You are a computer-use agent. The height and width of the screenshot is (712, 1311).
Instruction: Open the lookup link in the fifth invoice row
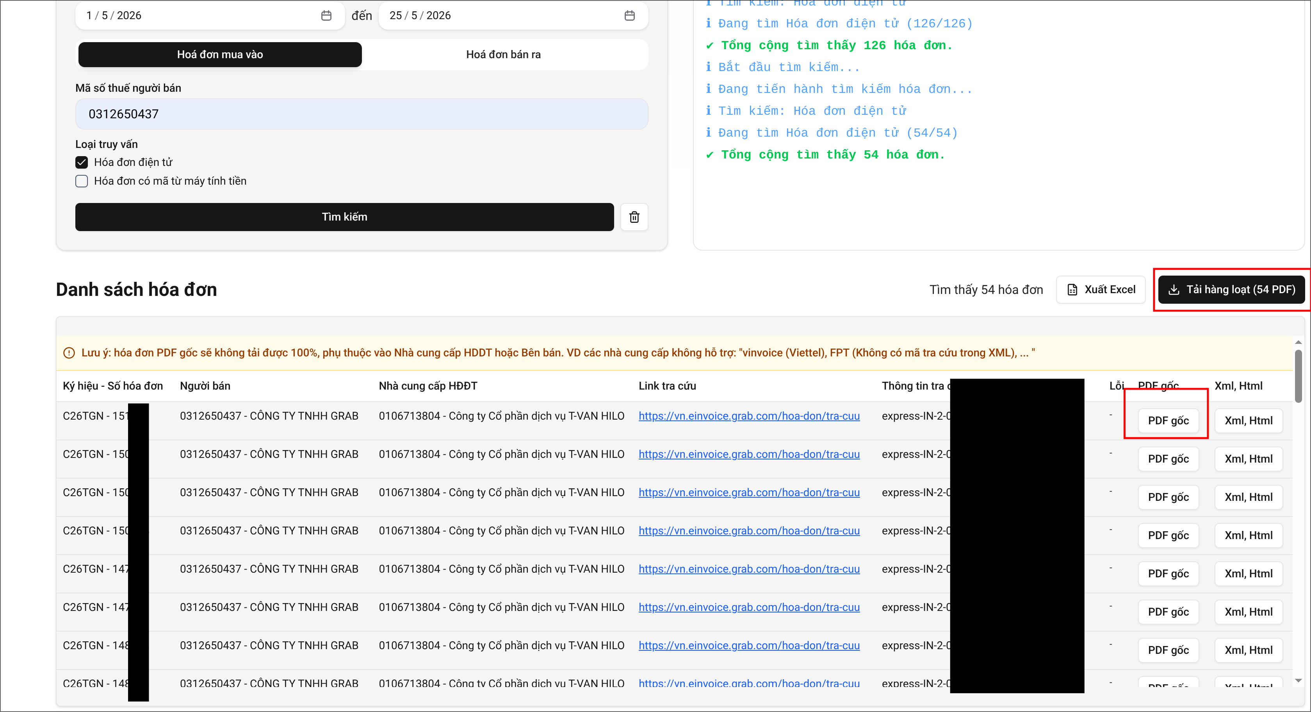point(749,568)
